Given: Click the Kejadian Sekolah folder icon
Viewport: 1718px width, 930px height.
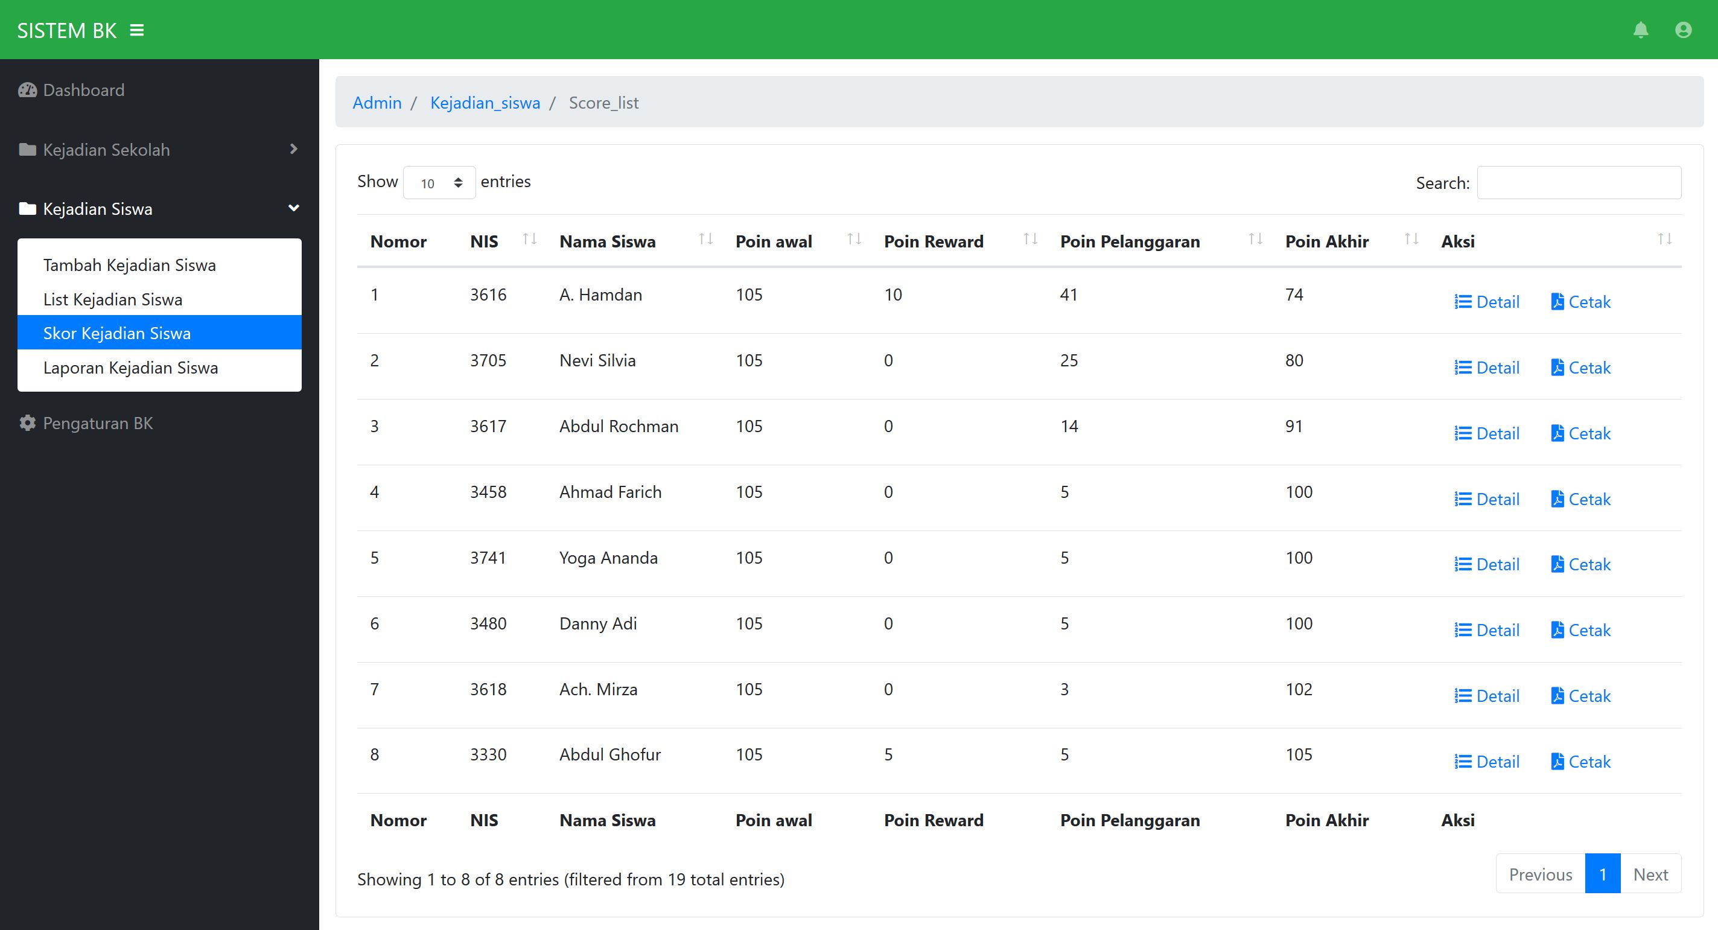Looking at the screenshot, I should [x=27, y=150].
